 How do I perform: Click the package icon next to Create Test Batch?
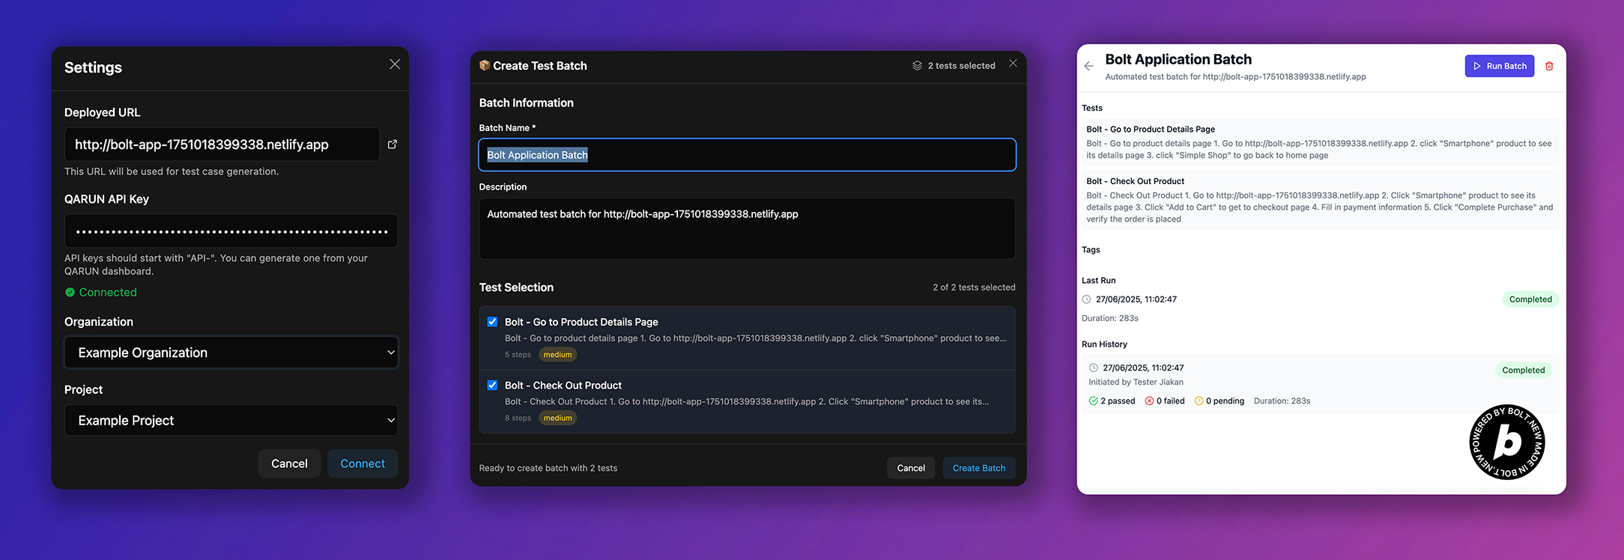[x=485, y=66]
